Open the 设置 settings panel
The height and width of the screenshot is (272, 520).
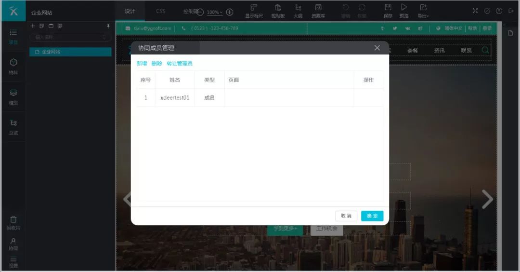pyautogui.click(x=13, y=262)
